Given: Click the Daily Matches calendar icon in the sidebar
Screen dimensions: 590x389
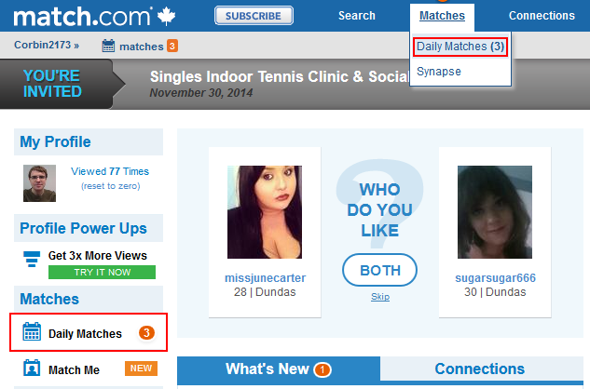Looking at the screenshot, I should click(32, 331).
